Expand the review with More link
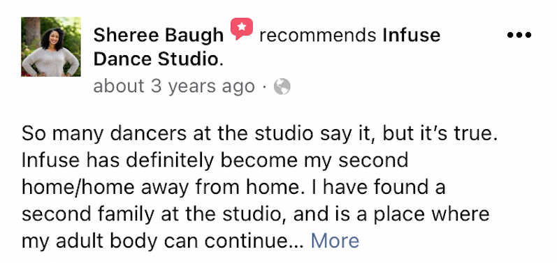 point(335,241)
